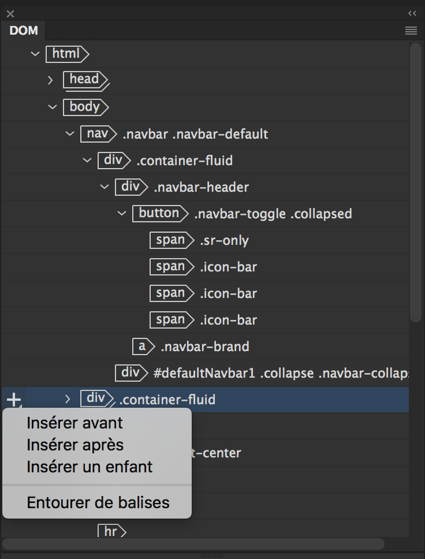
Task: Collapse the button .navbar-toggle node
Action: (122, 213)
